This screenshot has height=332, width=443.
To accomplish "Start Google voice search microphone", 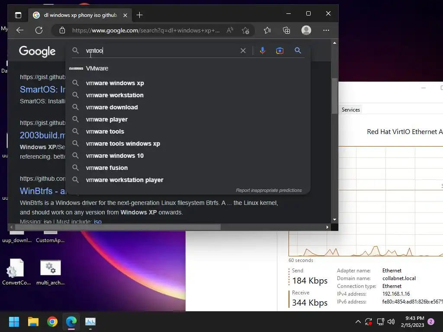I will [263, 51].
